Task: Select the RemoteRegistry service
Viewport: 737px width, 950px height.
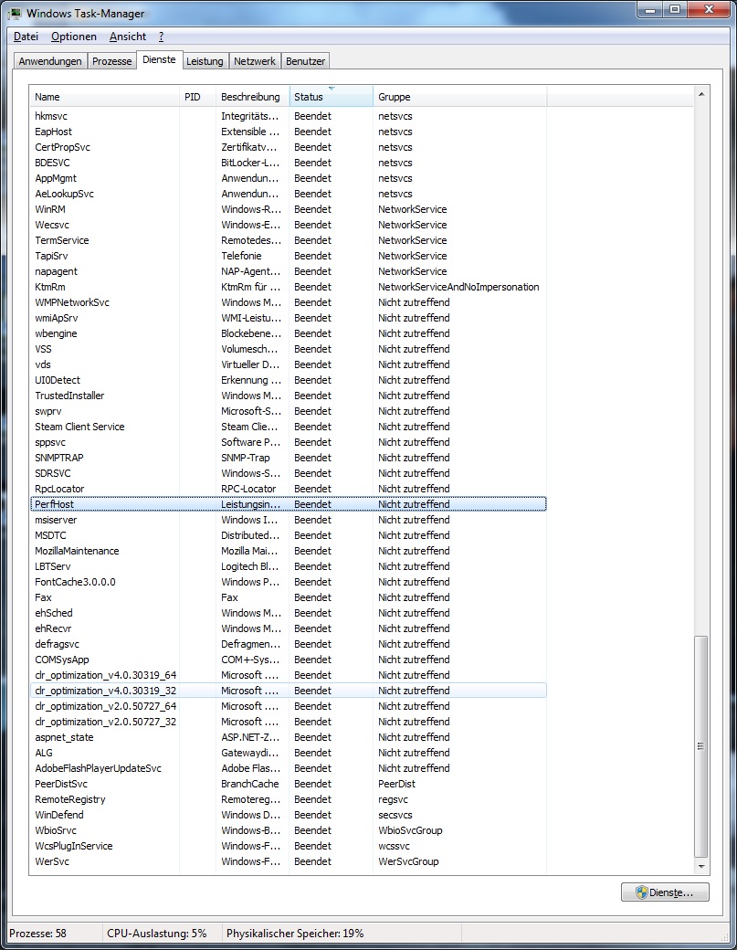Action: [289, 799]
